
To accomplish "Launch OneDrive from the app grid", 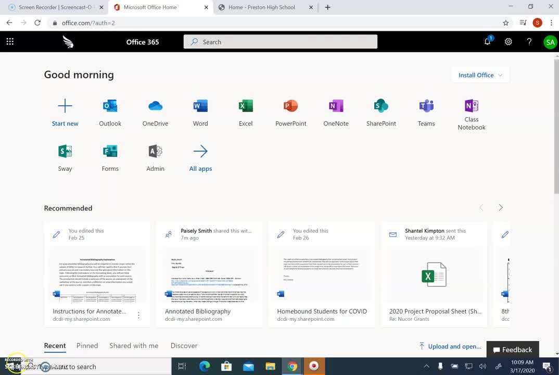I will 155,109.
